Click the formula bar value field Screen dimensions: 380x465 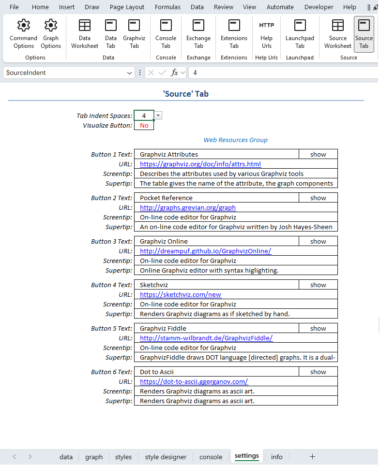click(x=284, y=73)
